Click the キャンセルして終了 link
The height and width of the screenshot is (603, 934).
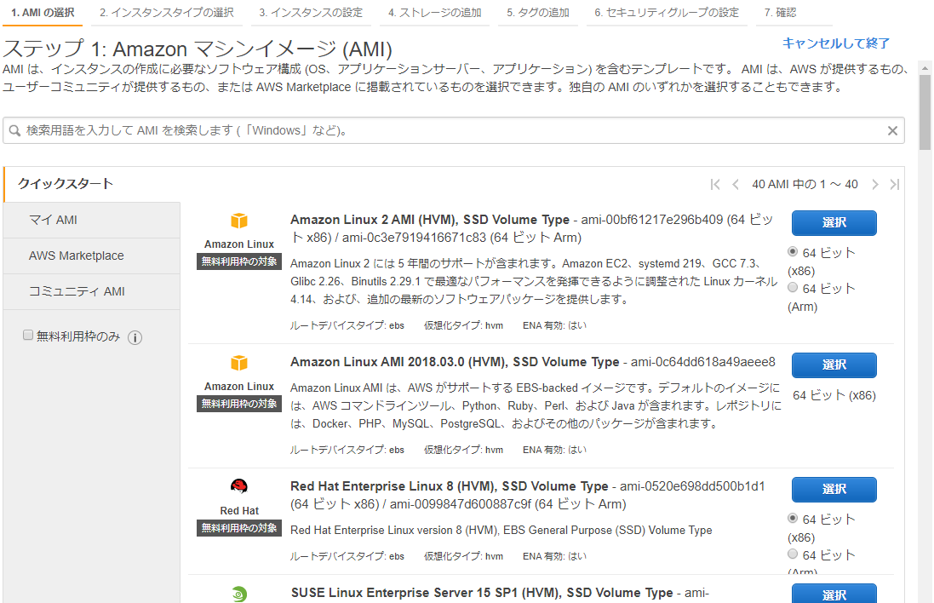(x=836, y=43)
